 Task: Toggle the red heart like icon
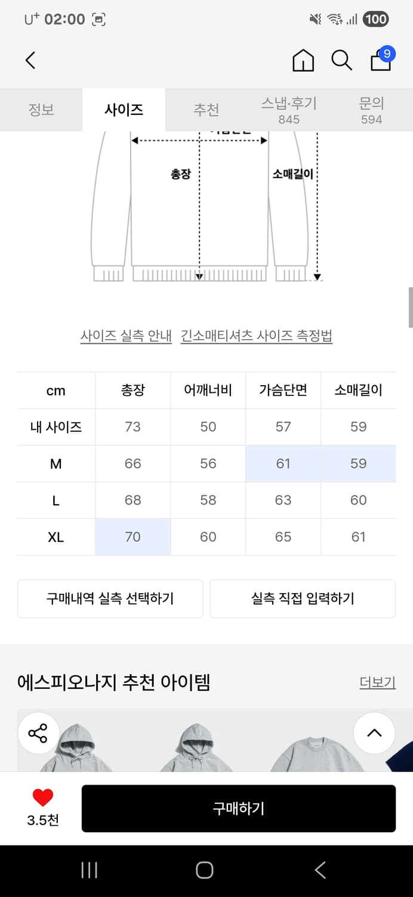click(x=43, y=798)
